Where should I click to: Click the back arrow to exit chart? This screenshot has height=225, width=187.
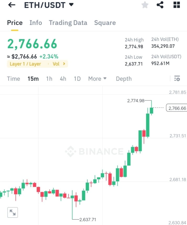tap(11, 5)
